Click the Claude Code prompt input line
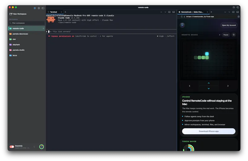The height and width of the screenshot is (161, 248). point(111,32)
